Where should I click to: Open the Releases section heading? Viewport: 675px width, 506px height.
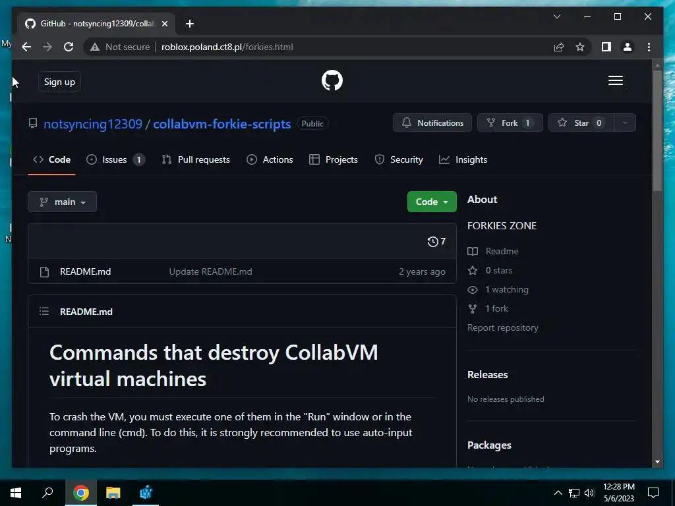pos(487,375)
